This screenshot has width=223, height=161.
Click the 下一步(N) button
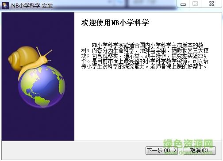coord(161,150)
